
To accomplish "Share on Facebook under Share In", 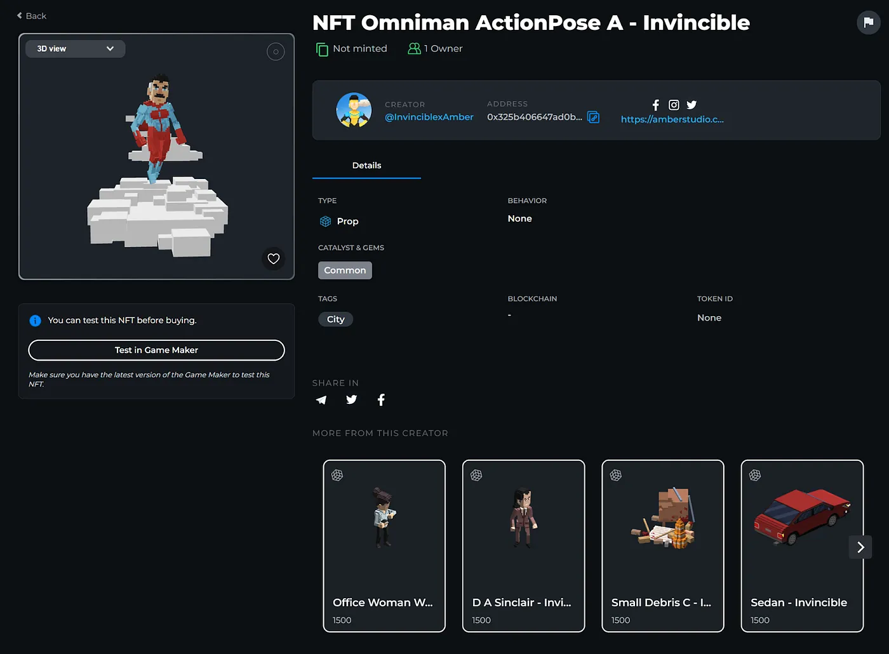I will 381,399.
